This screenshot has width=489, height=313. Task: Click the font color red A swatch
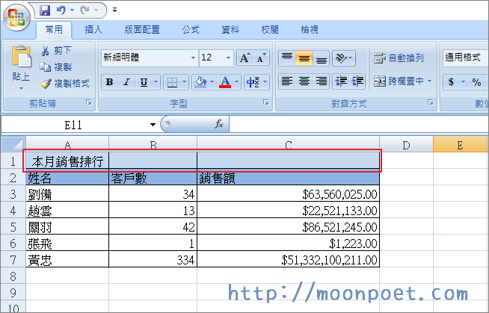(x=225, y=82)
